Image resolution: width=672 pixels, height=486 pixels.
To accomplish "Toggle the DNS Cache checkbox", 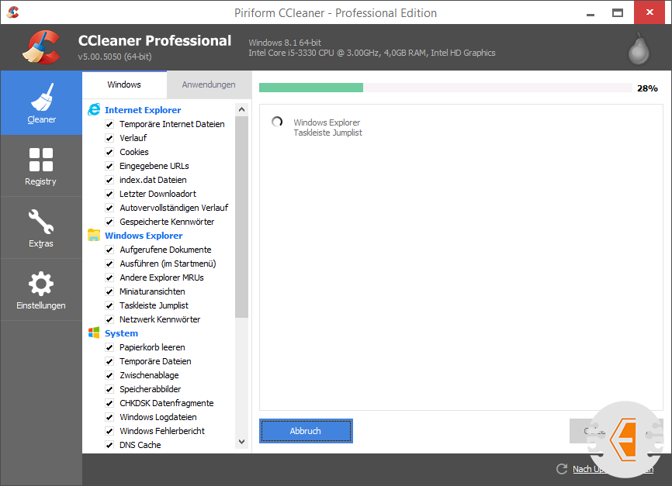I will pos(109,445).
